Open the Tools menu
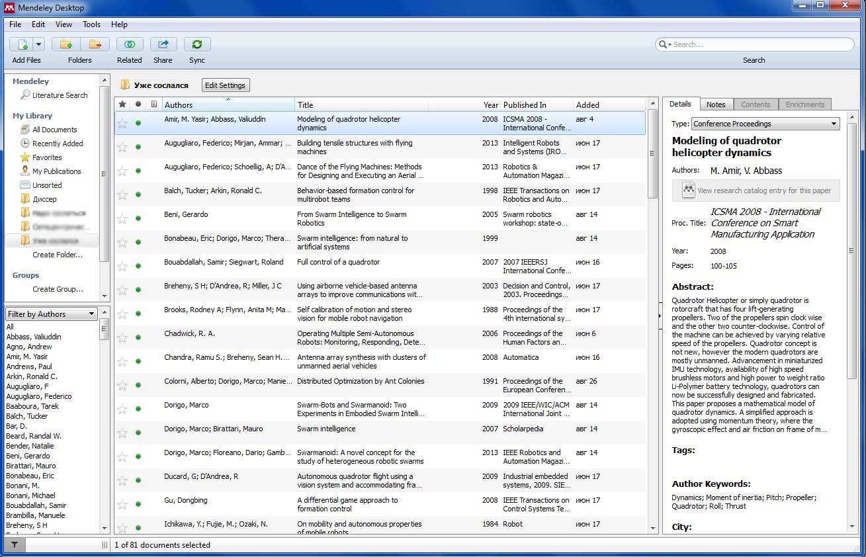Image resolution: width=866 pixels, height=557 pixels. pyautogui.click(x=92, y=24)
